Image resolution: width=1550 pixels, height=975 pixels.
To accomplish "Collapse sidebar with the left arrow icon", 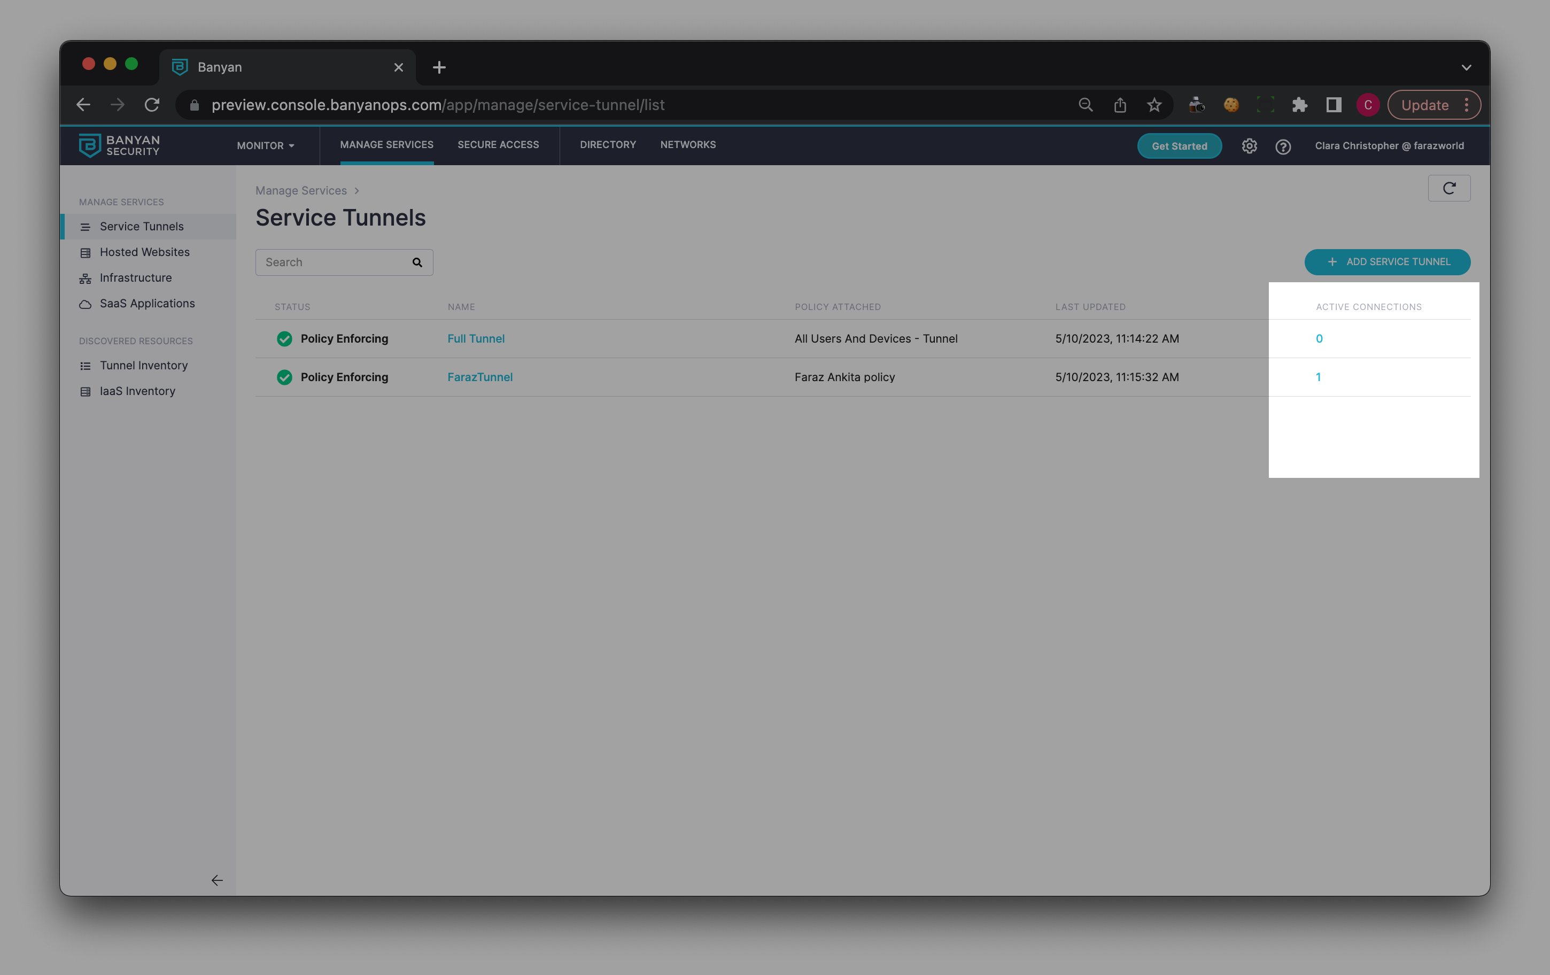I will (217, 880).
